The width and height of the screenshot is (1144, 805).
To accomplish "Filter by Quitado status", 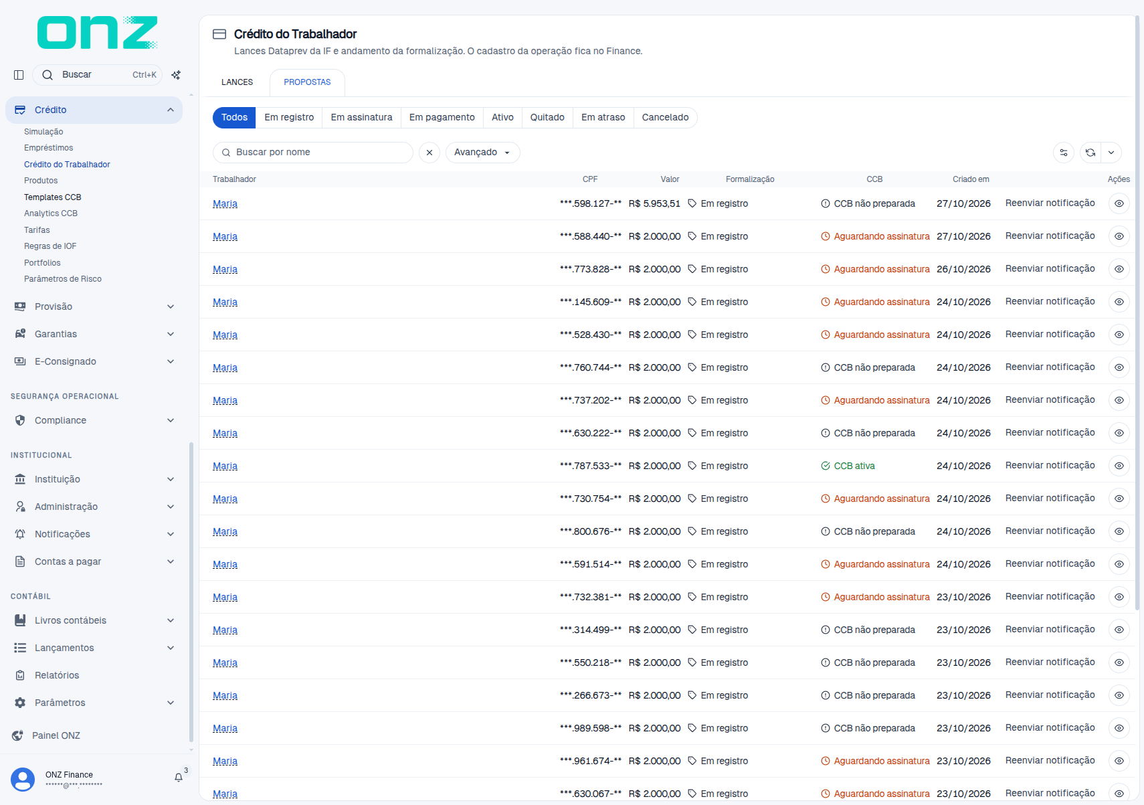I will [x=547, y=118].
